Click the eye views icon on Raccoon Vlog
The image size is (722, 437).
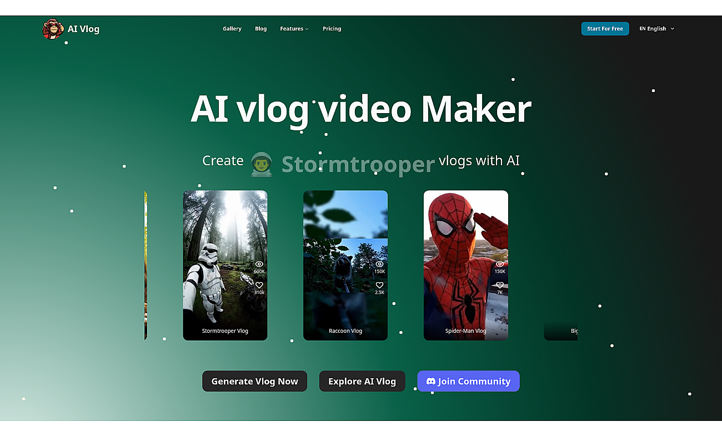[379, 264]
